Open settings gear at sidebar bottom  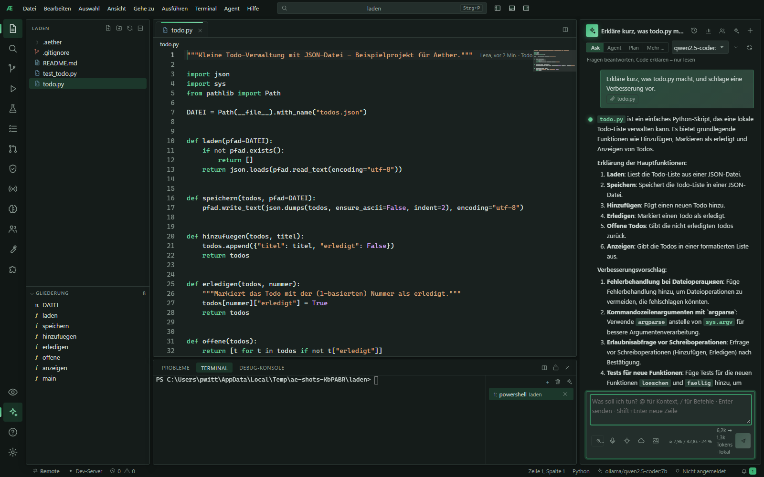[13, 452]
